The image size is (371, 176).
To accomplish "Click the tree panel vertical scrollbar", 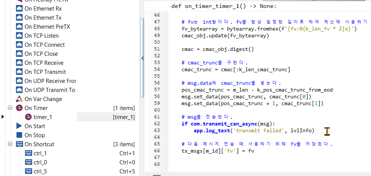I will point(142,58).
